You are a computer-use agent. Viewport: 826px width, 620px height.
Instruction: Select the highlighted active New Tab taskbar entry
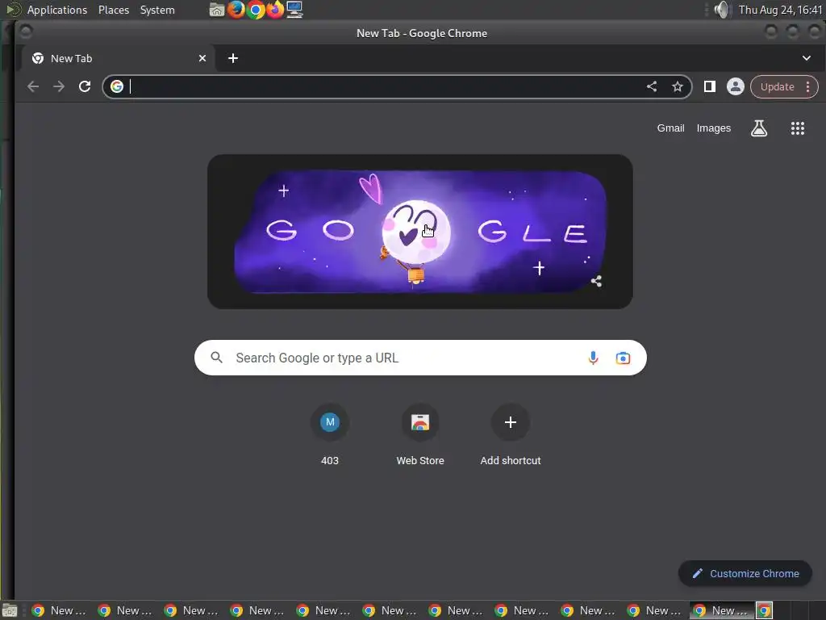722,610
